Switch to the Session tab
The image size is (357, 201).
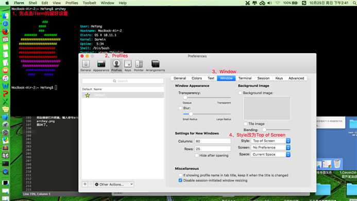click(263, 78)
